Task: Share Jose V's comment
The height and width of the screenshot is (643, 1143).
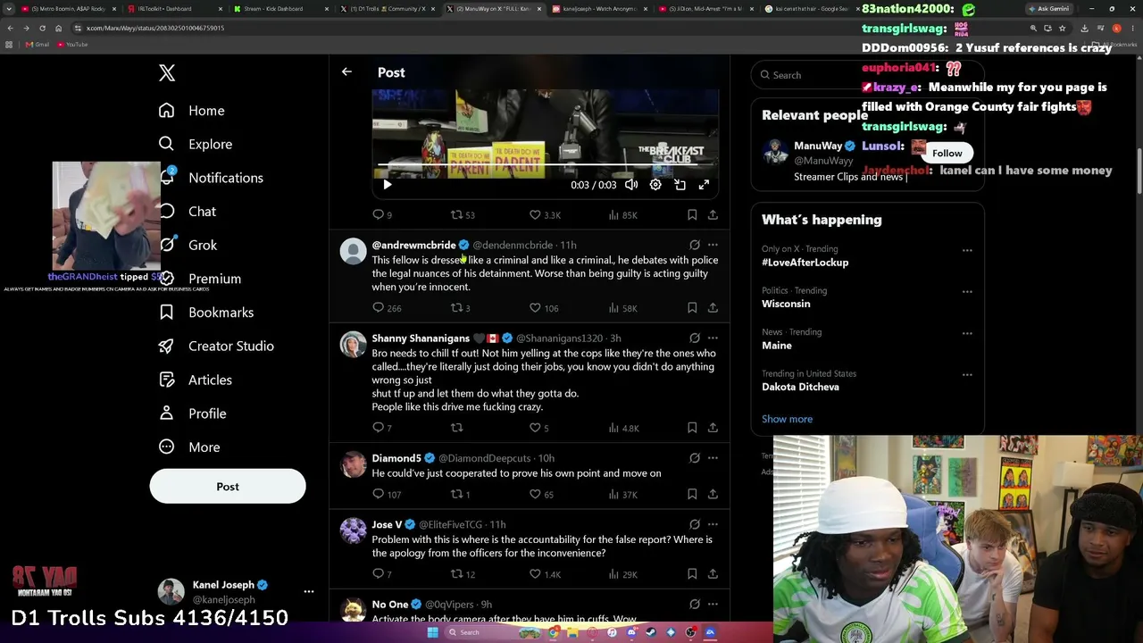Action: pyautogui.click(x=713, y=574)
